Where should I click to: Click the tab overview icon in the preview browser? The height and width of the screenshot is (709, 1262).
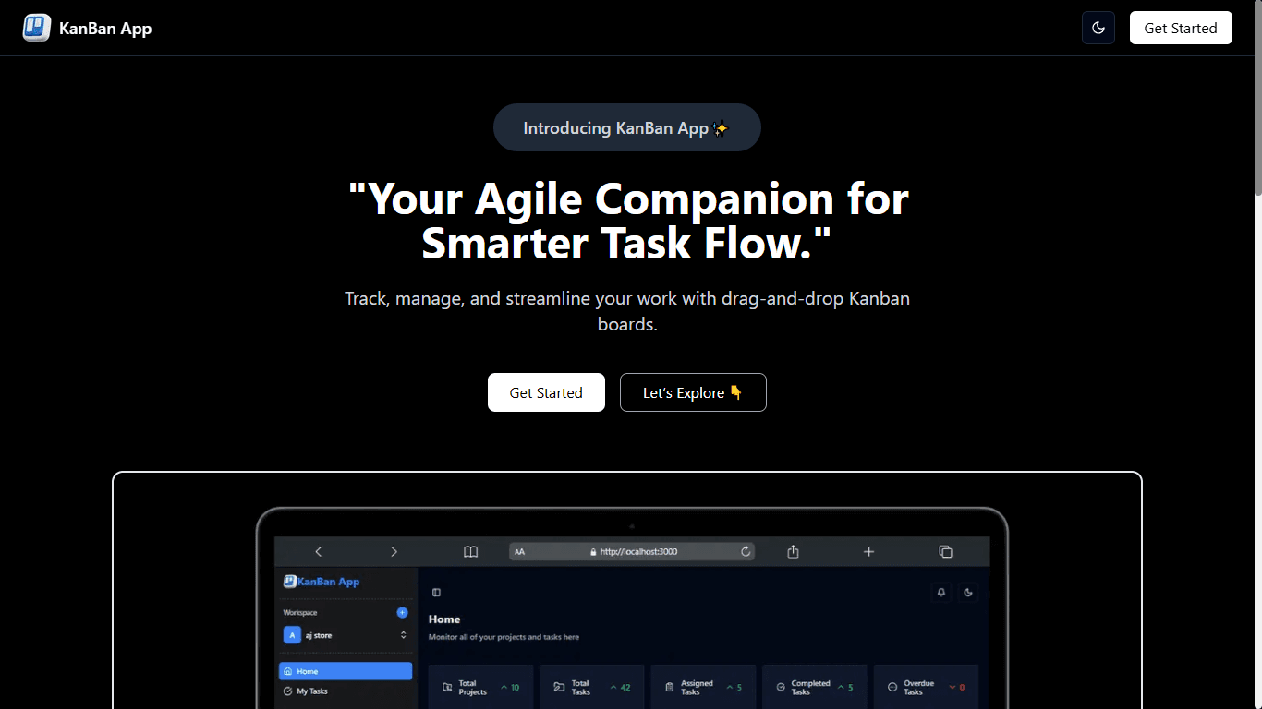pyautogui.click(x=946, y=551)
